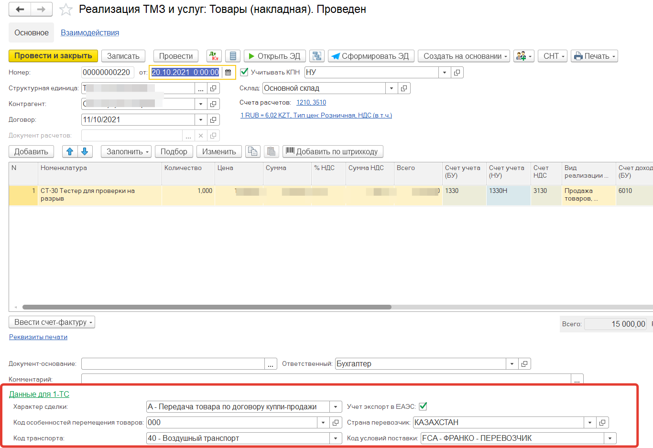Select the Основное tab
653x448 pixels.
32,32
